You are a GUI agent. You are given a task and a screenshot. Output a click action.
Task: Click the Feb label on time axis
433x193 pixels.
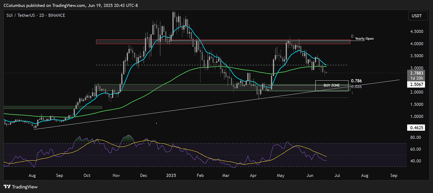(x=200, y=176)
